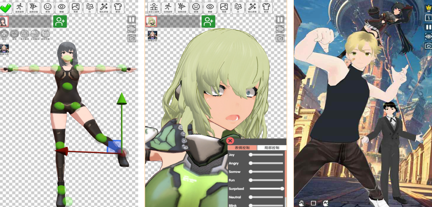Pause animation in the right scene panel
Screen dimensions: 432x207
tap(428, 27)
